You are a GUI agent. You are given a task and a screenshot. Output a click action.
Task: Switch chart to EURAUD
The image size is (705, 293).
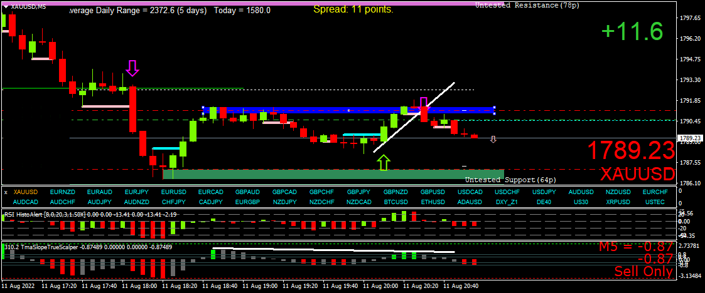pyautogui.click(x=99, y=192)
